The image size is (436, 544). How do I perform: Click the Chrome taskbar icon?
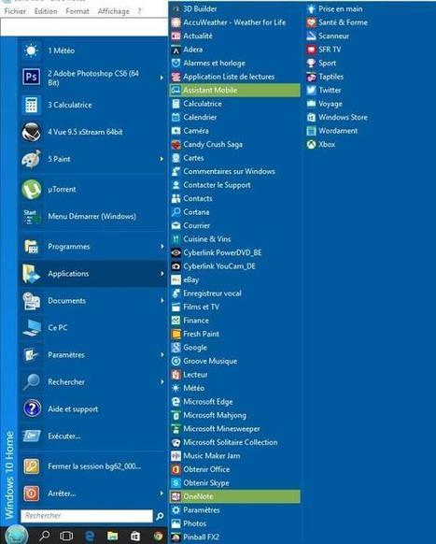point(159,536)
